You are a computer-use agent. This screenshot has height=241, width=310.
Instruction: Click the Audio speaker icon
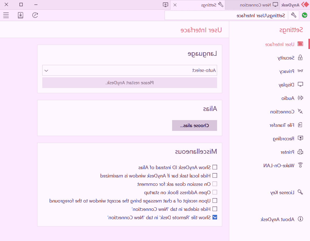[300, 98]
